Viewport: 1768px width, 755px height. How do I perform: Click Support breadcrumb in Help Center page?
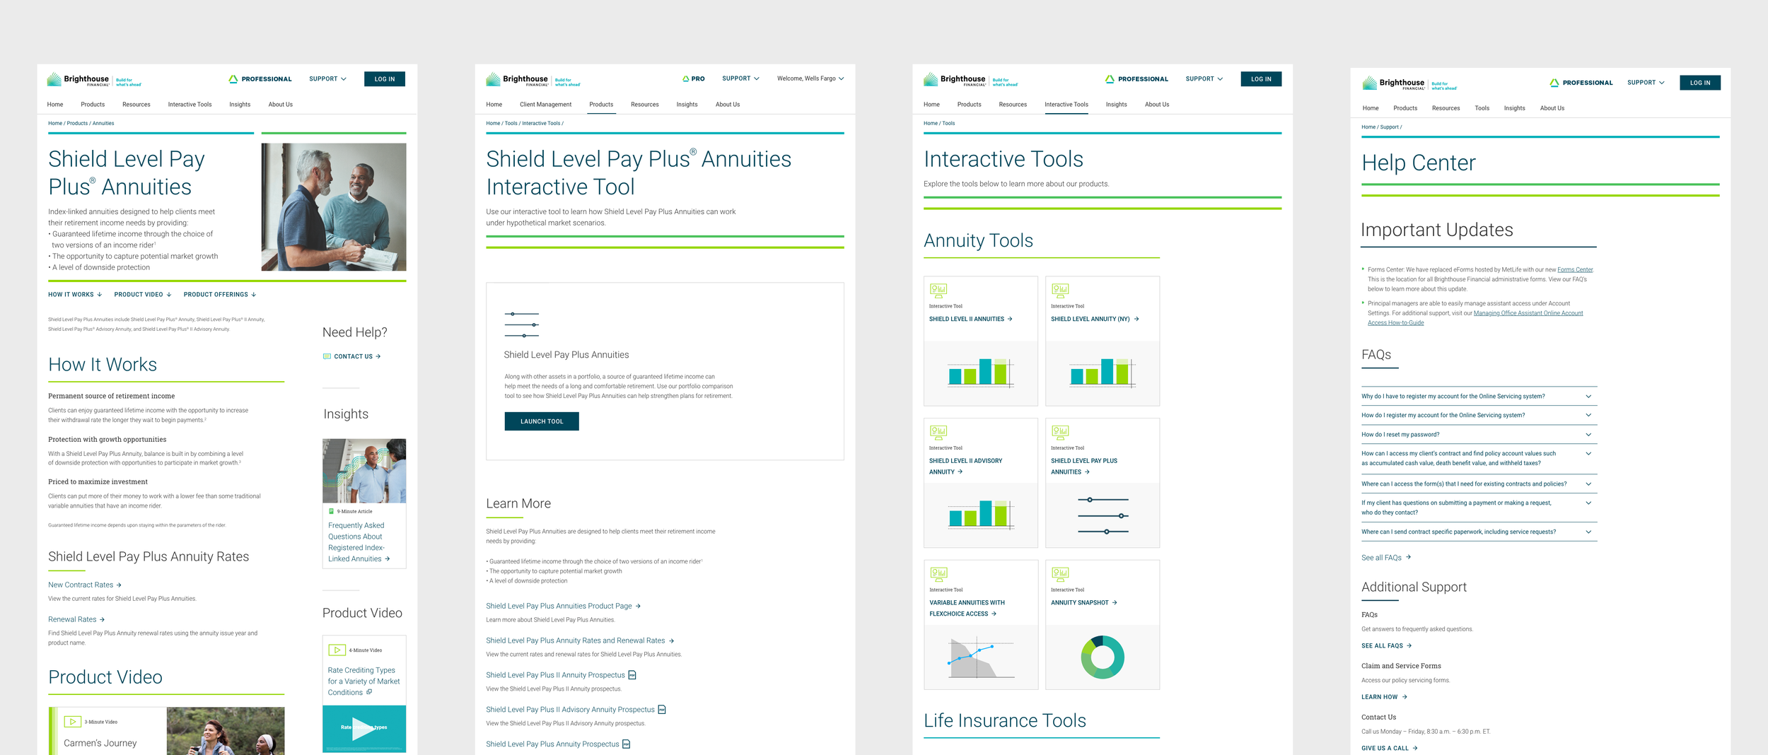(x=1390, y=127)
